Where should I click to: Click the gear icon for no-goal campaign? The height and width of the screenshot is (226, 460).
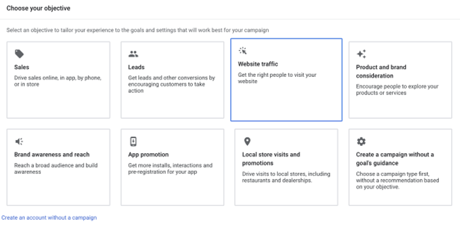click(x=361, y=141)
